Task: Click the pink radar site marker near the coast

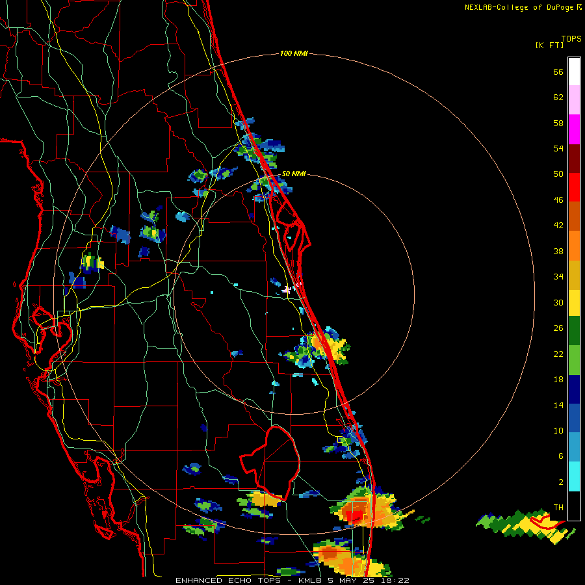Action: pos(287,289)
